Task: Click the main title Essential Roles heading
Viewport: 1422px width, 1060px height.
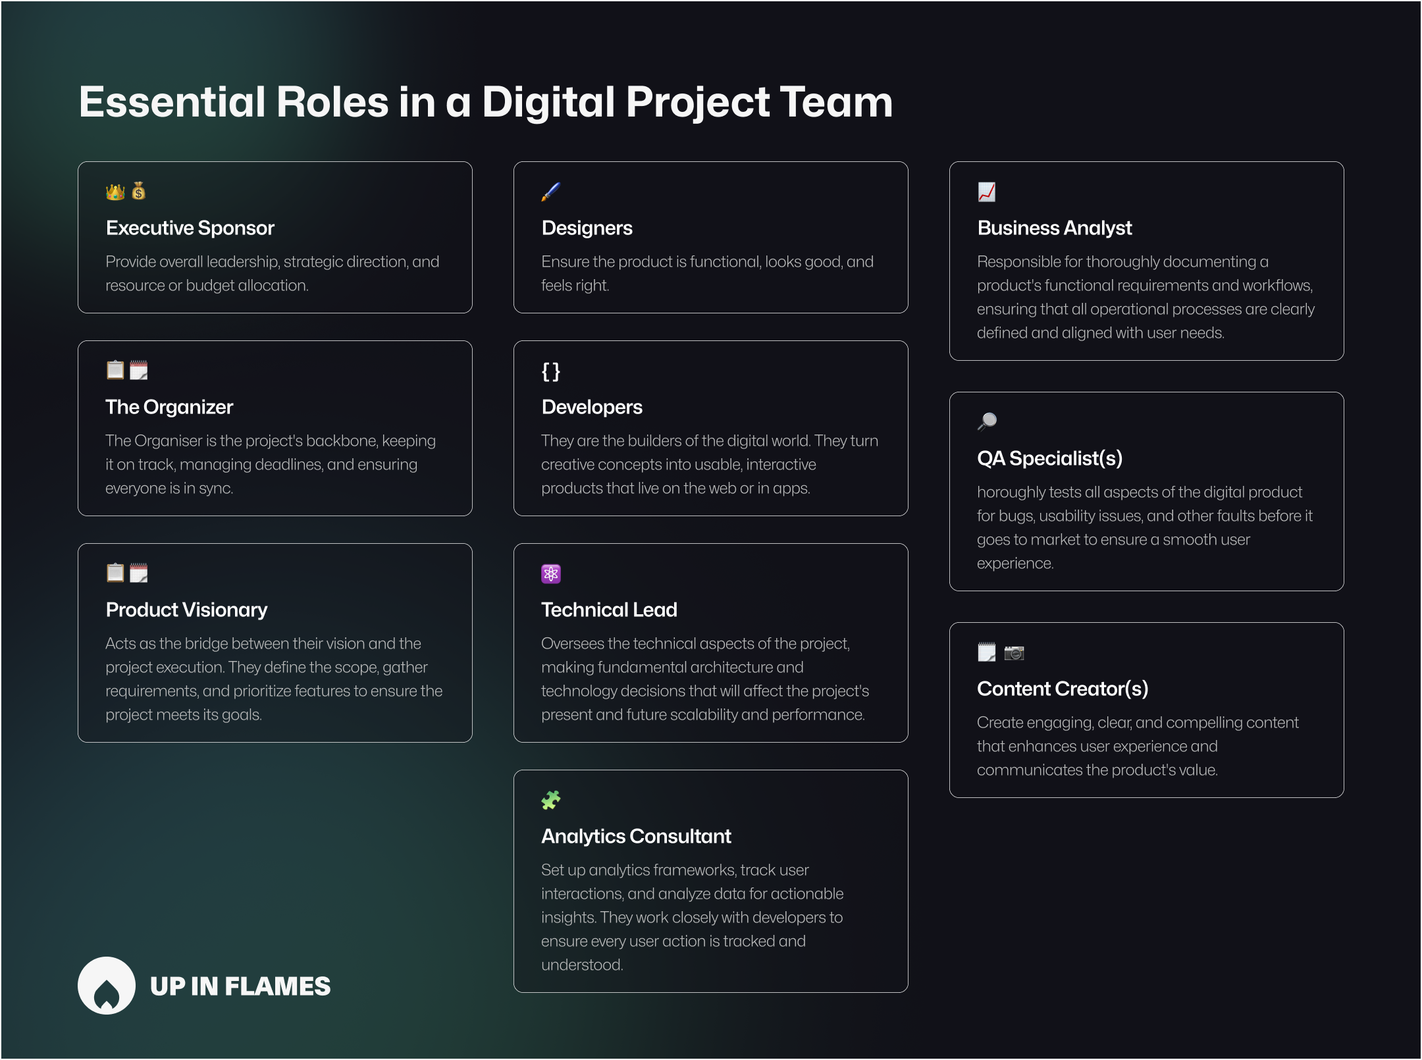Action: point(486,102)
